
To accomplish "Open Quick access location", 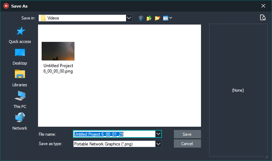I will point(20,35).
